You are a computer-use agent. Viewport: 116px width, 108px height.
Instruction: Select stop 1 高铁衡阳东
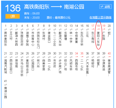click(5, 39)
